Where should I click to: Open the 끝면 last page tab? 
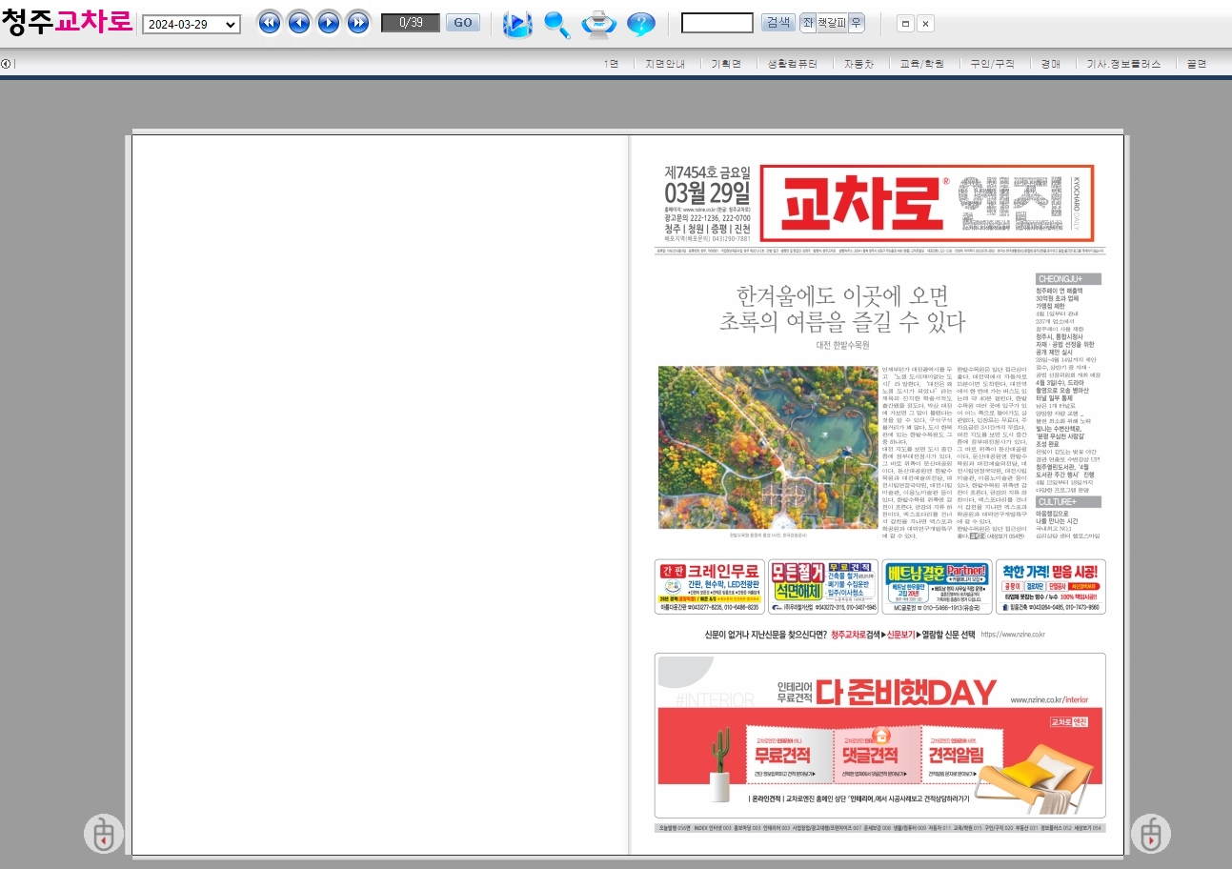coord(1196,64)
